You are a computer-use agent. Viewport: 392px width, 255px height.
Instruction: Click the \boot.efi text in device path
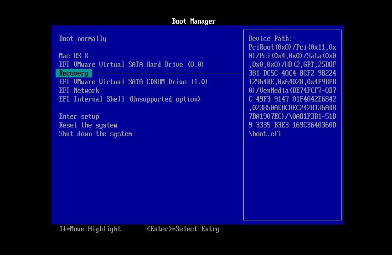tap(265, 134)
